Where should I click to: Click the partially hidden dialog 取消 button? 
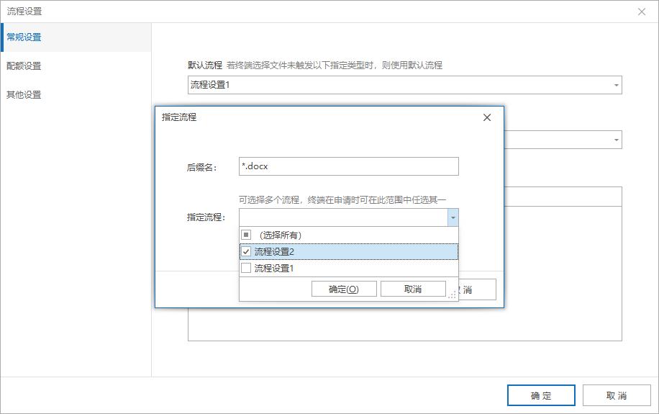tap(476, 289)
